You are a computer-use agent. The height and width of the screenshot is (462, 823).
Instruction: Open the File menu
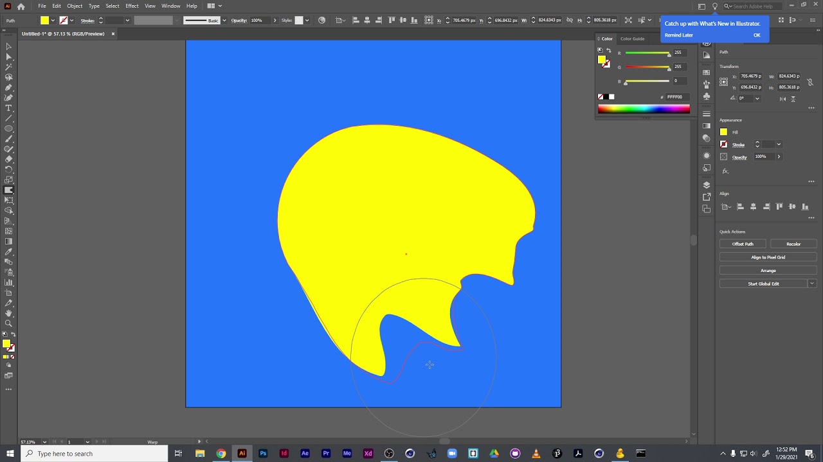point(42,6)
